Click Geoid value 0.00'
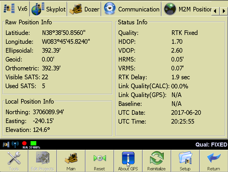 48,60
